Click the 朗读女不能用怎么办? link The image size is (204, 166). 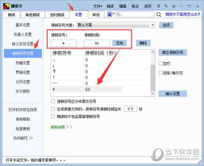coord(183,14)
